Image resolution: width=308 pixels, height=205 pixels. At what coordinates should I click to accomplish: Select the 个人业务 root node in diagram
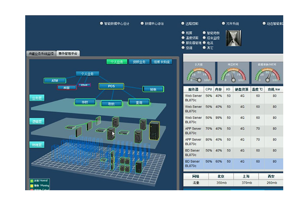point(87,74)
